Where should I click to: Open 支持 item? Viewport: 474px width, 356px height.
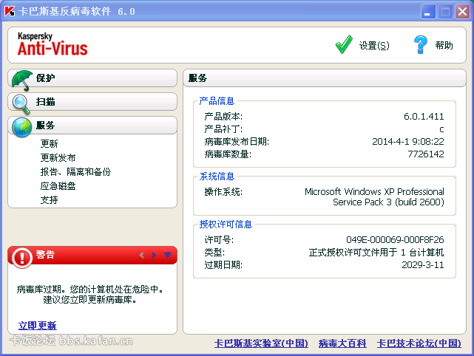pyautogui.click(x=49, y=200)
